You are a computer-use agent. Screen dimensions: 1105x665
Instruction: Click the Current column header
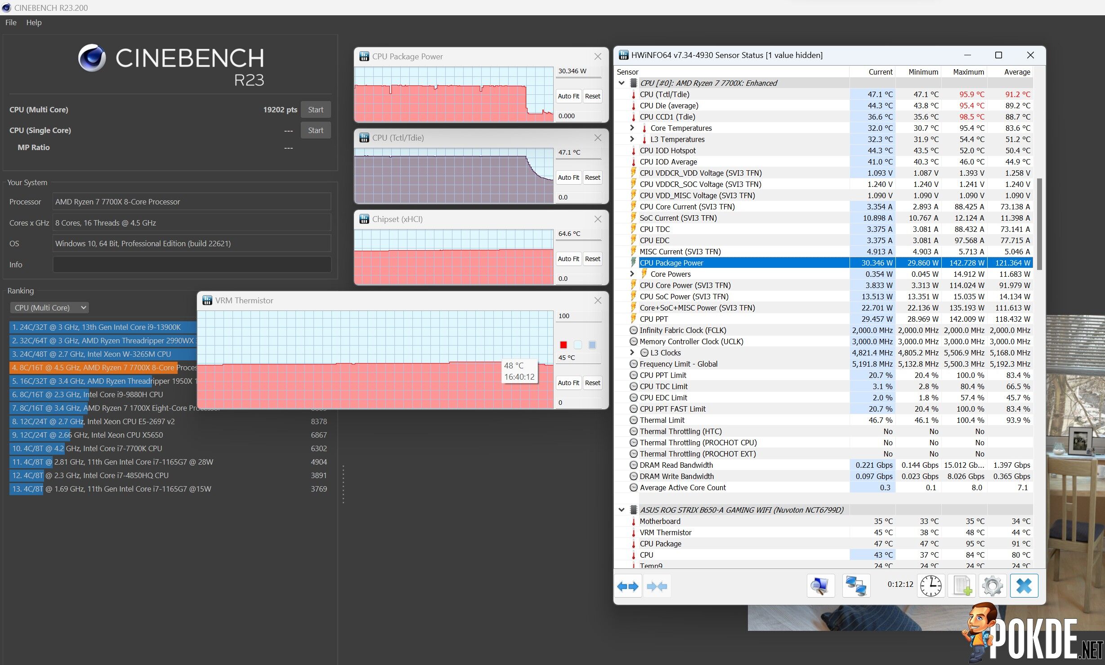pos(872,72)
